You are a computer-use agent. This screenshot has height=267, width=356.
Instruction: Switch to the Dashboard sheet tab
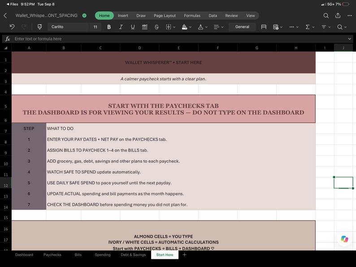click(x=24, y=255)
